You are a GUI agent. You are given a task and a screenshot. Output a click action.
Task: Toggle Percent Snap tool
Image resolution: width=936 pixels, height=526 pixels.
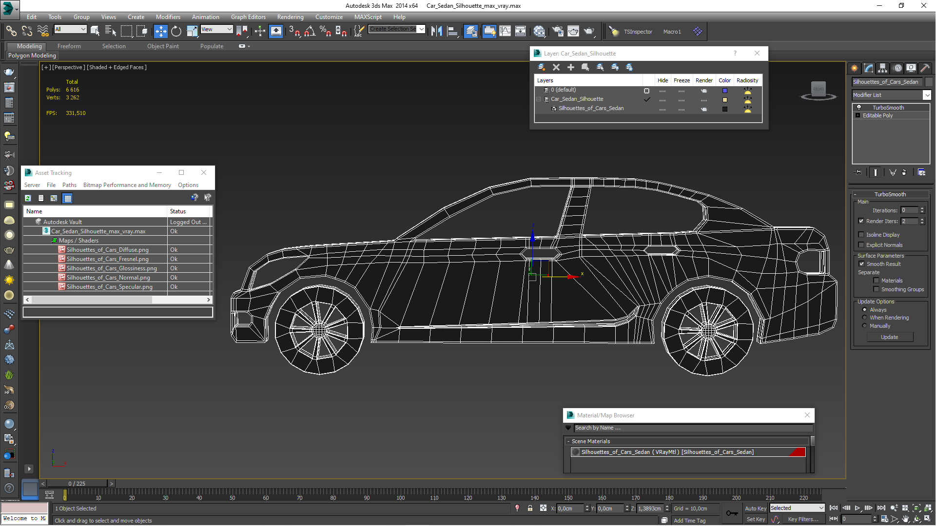coord(326,31)
